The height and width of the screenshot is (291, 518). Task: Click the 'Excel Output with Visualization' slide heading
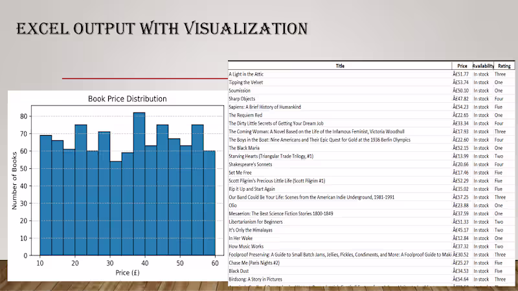pyautogui.click(x=163, y=28)
